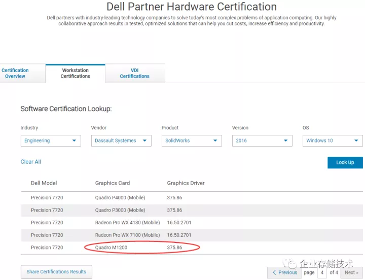365x280 pixels.
Task: Open the Product dropdown showing SolidWorks
Action: pyautogui.click(x=192, y=141)
